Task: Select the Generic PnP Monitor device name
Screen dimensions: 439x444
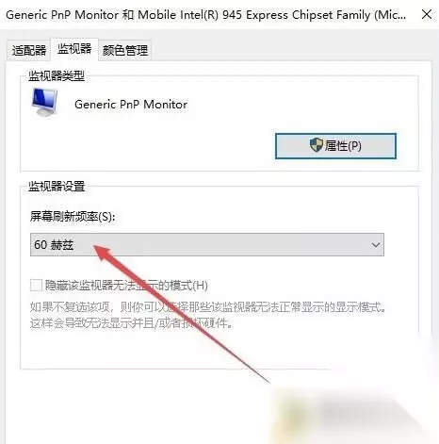Action: pyautogui.click(x=131, y=105)
